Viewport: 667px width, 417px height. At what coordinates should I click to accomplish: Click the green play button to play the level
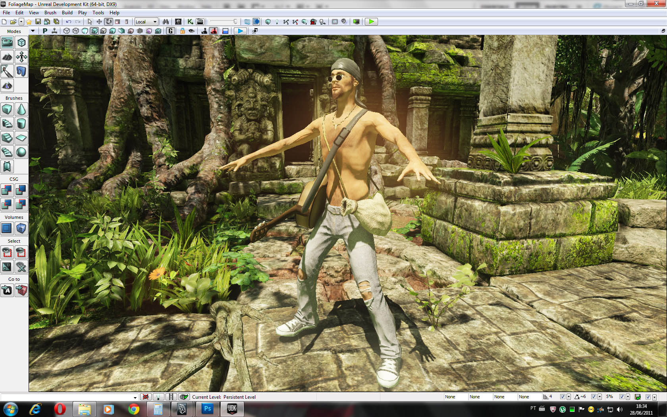371,22
